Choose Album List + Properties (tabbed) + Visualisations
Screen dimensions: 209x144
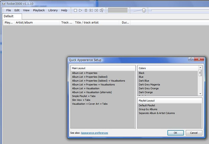pyautogui.click(x=99, y=81)
